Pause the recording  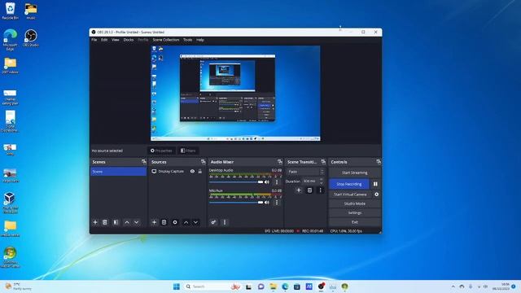(x=375, y=184)
